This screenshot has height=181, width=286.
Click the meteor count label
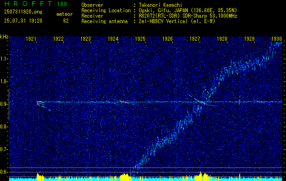(65, 14)
